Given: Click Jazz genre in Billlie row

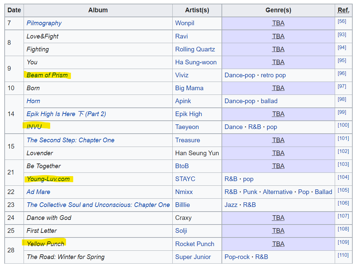Looking at the screenshot, I should point(231,205).
